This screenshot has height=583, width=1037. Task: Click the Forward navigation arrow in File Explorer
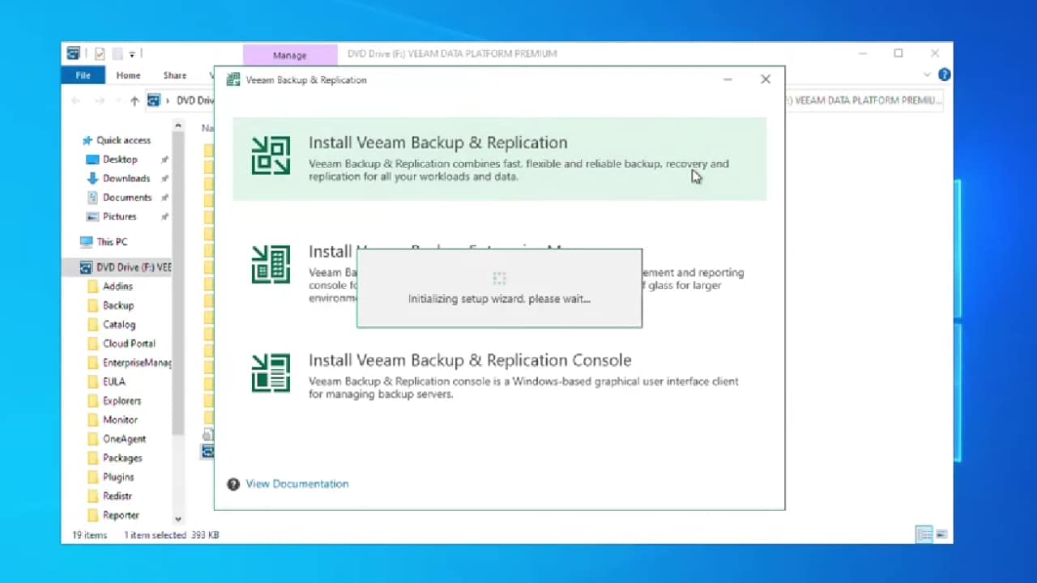pos(100,100)
